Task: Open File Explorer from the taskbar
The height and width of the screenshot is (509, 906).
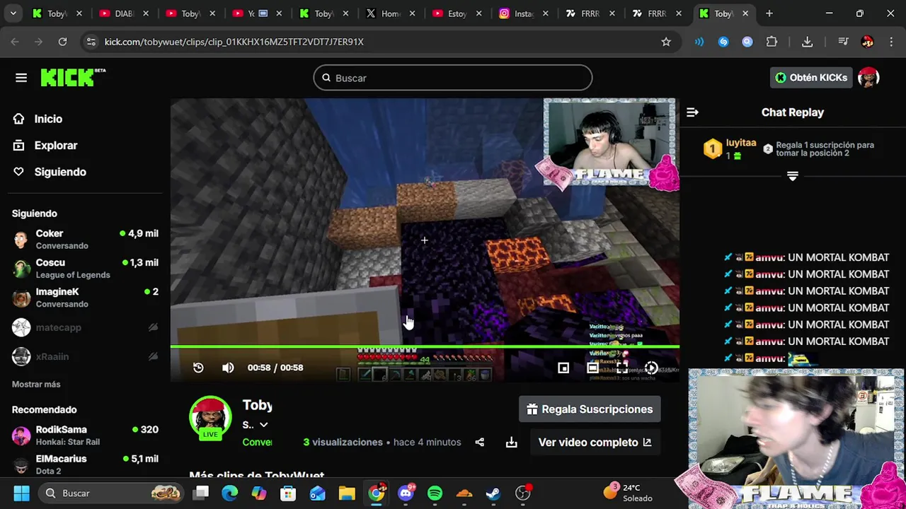Action: click(346, 493)
